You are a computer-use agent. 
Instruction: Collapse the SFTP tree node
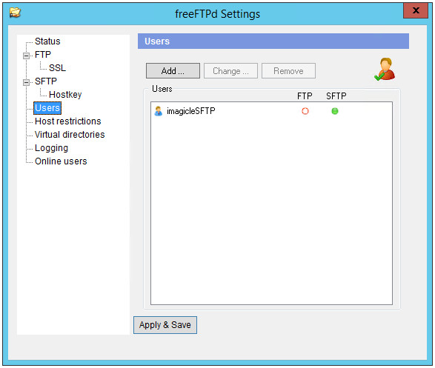27,82
